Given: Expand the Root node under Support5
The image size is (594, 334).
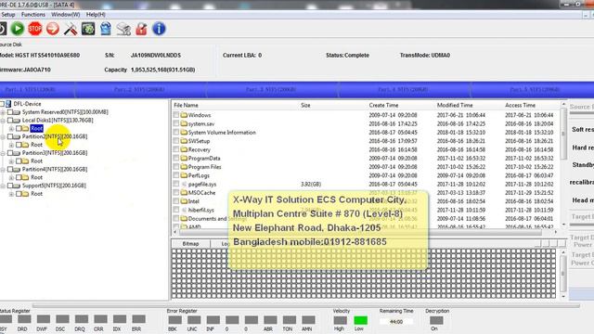Looking at the screenshot, I should (11, 194).
